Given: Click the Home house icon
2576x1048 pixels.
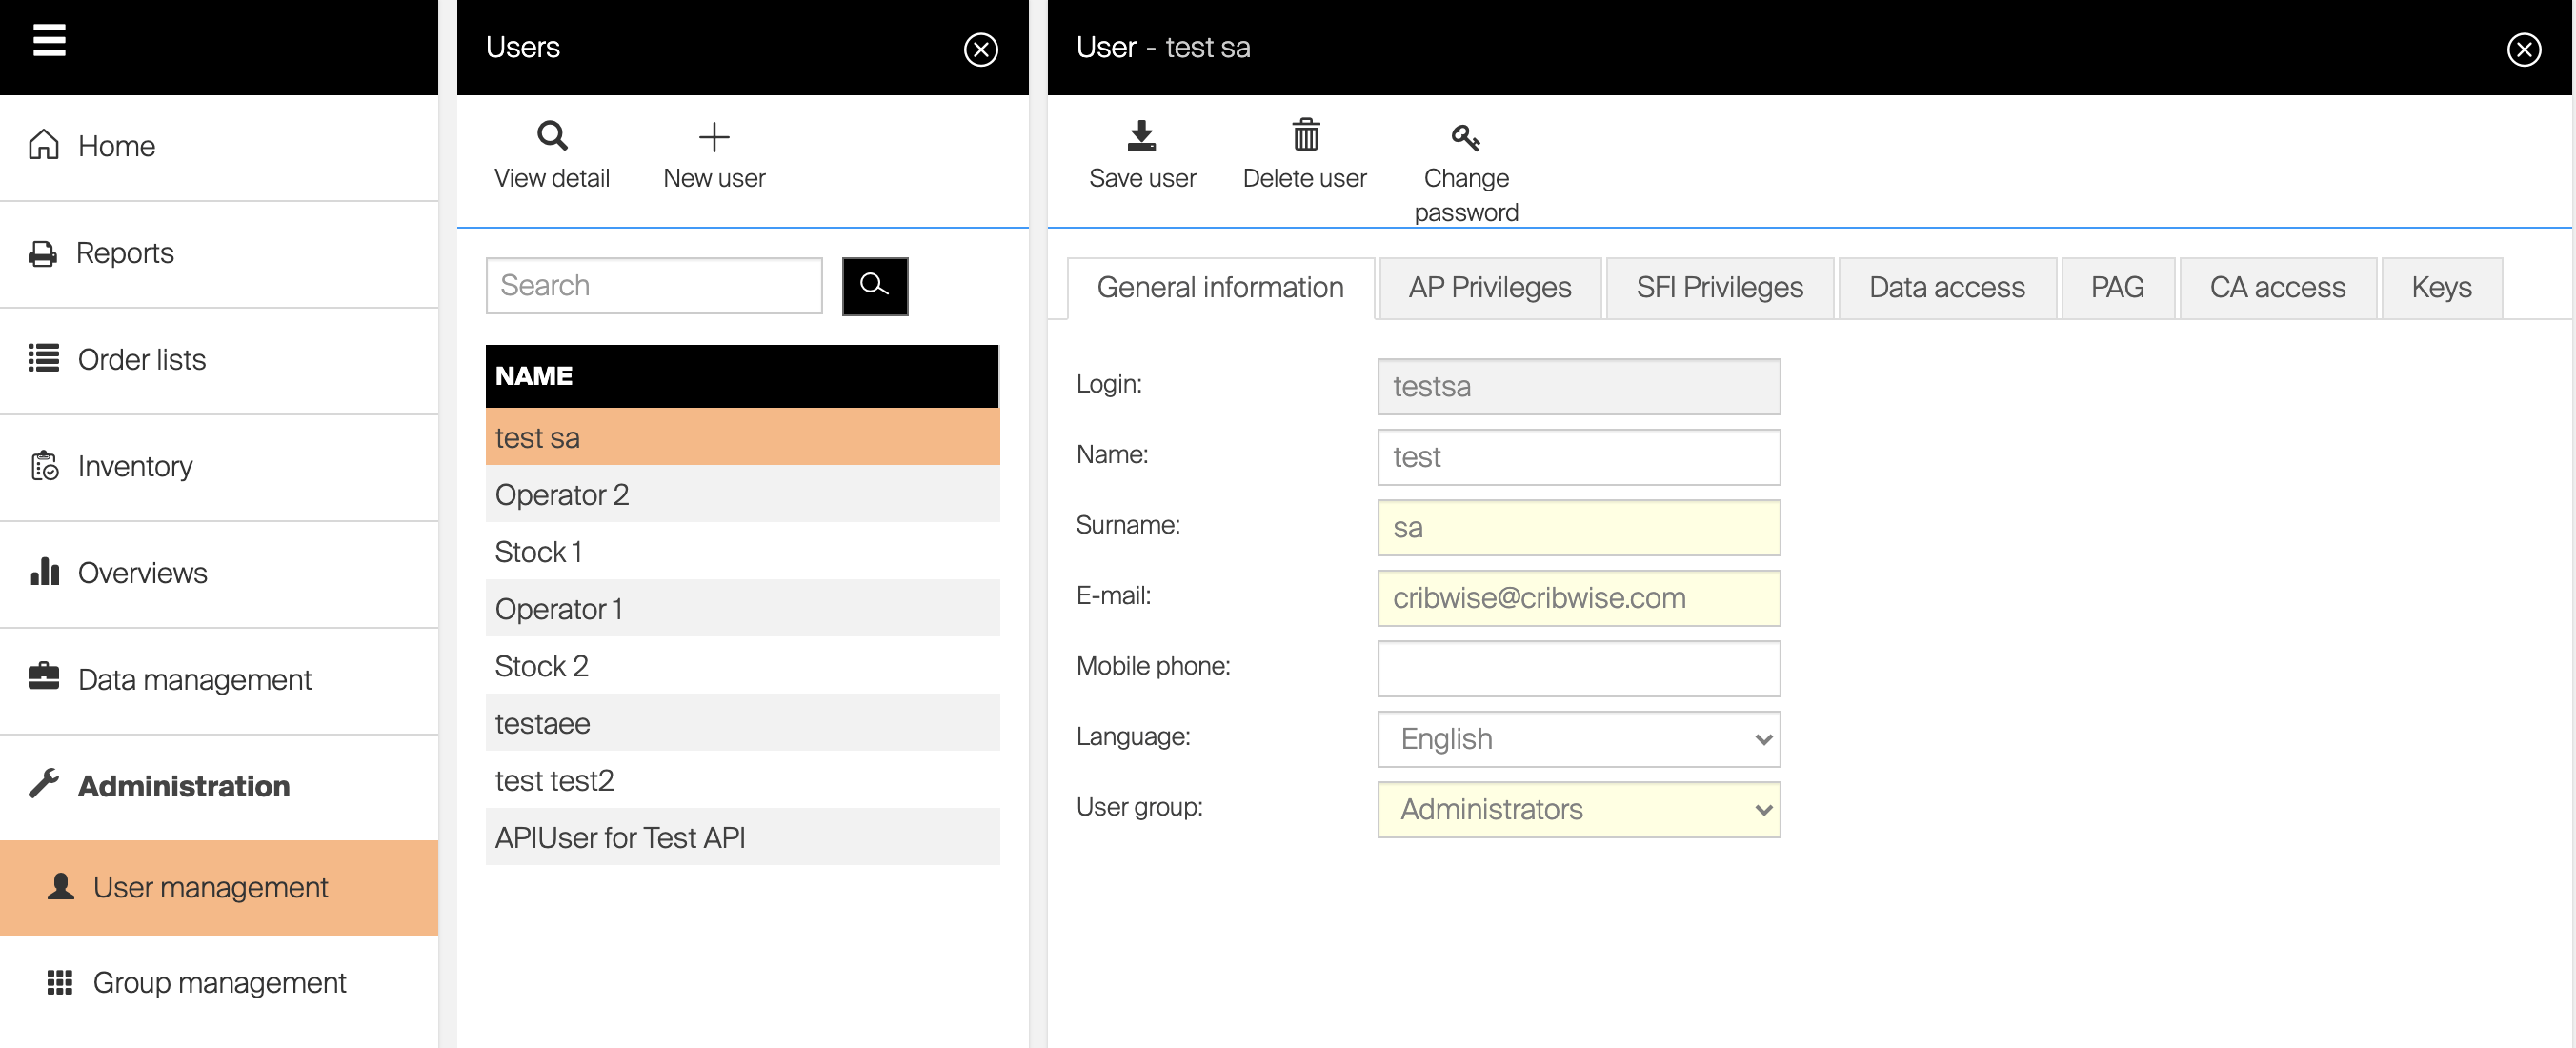Looking at the screenshot, I should (44, 145).
